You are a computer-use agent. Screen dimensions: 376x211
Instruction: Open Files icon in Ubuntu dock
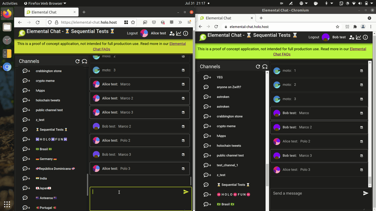click(x=7, y=27)
